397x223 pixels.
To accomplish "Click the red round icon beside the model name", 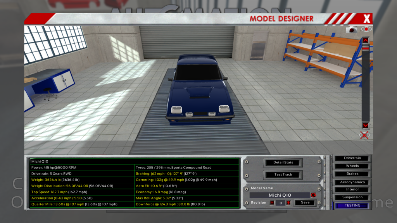I will click(313, 195).
